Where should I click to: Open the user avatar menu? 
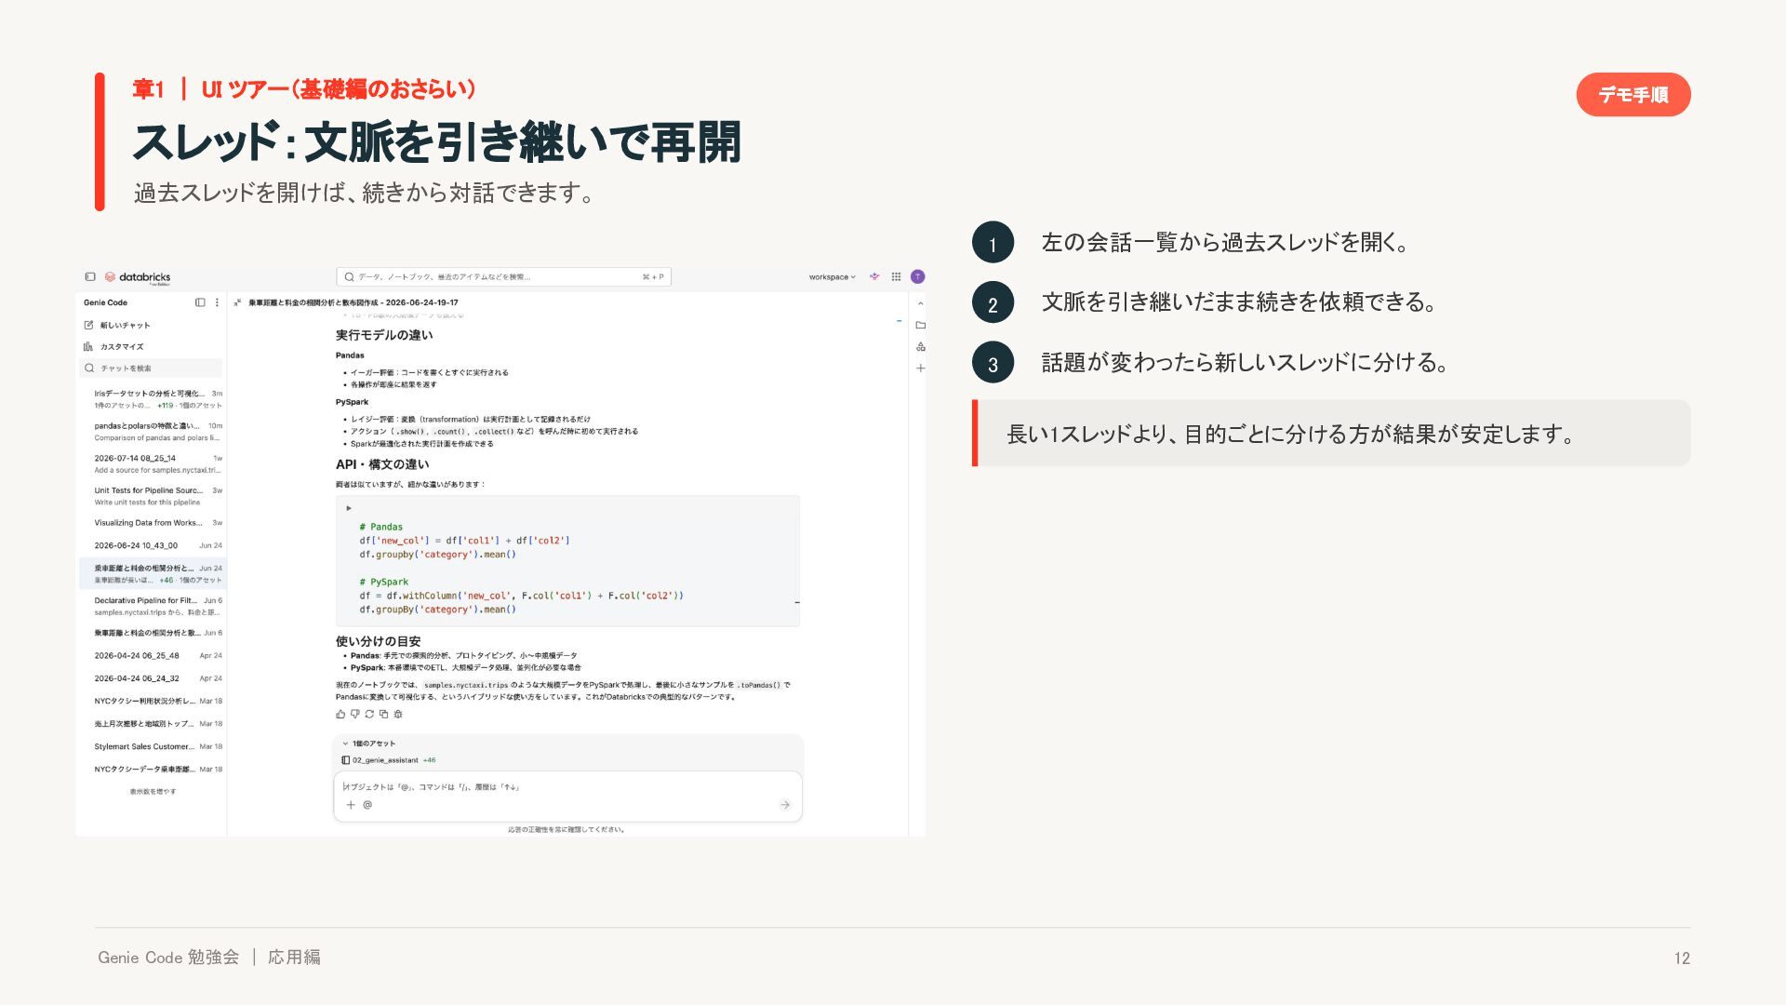tap(918, 276)
